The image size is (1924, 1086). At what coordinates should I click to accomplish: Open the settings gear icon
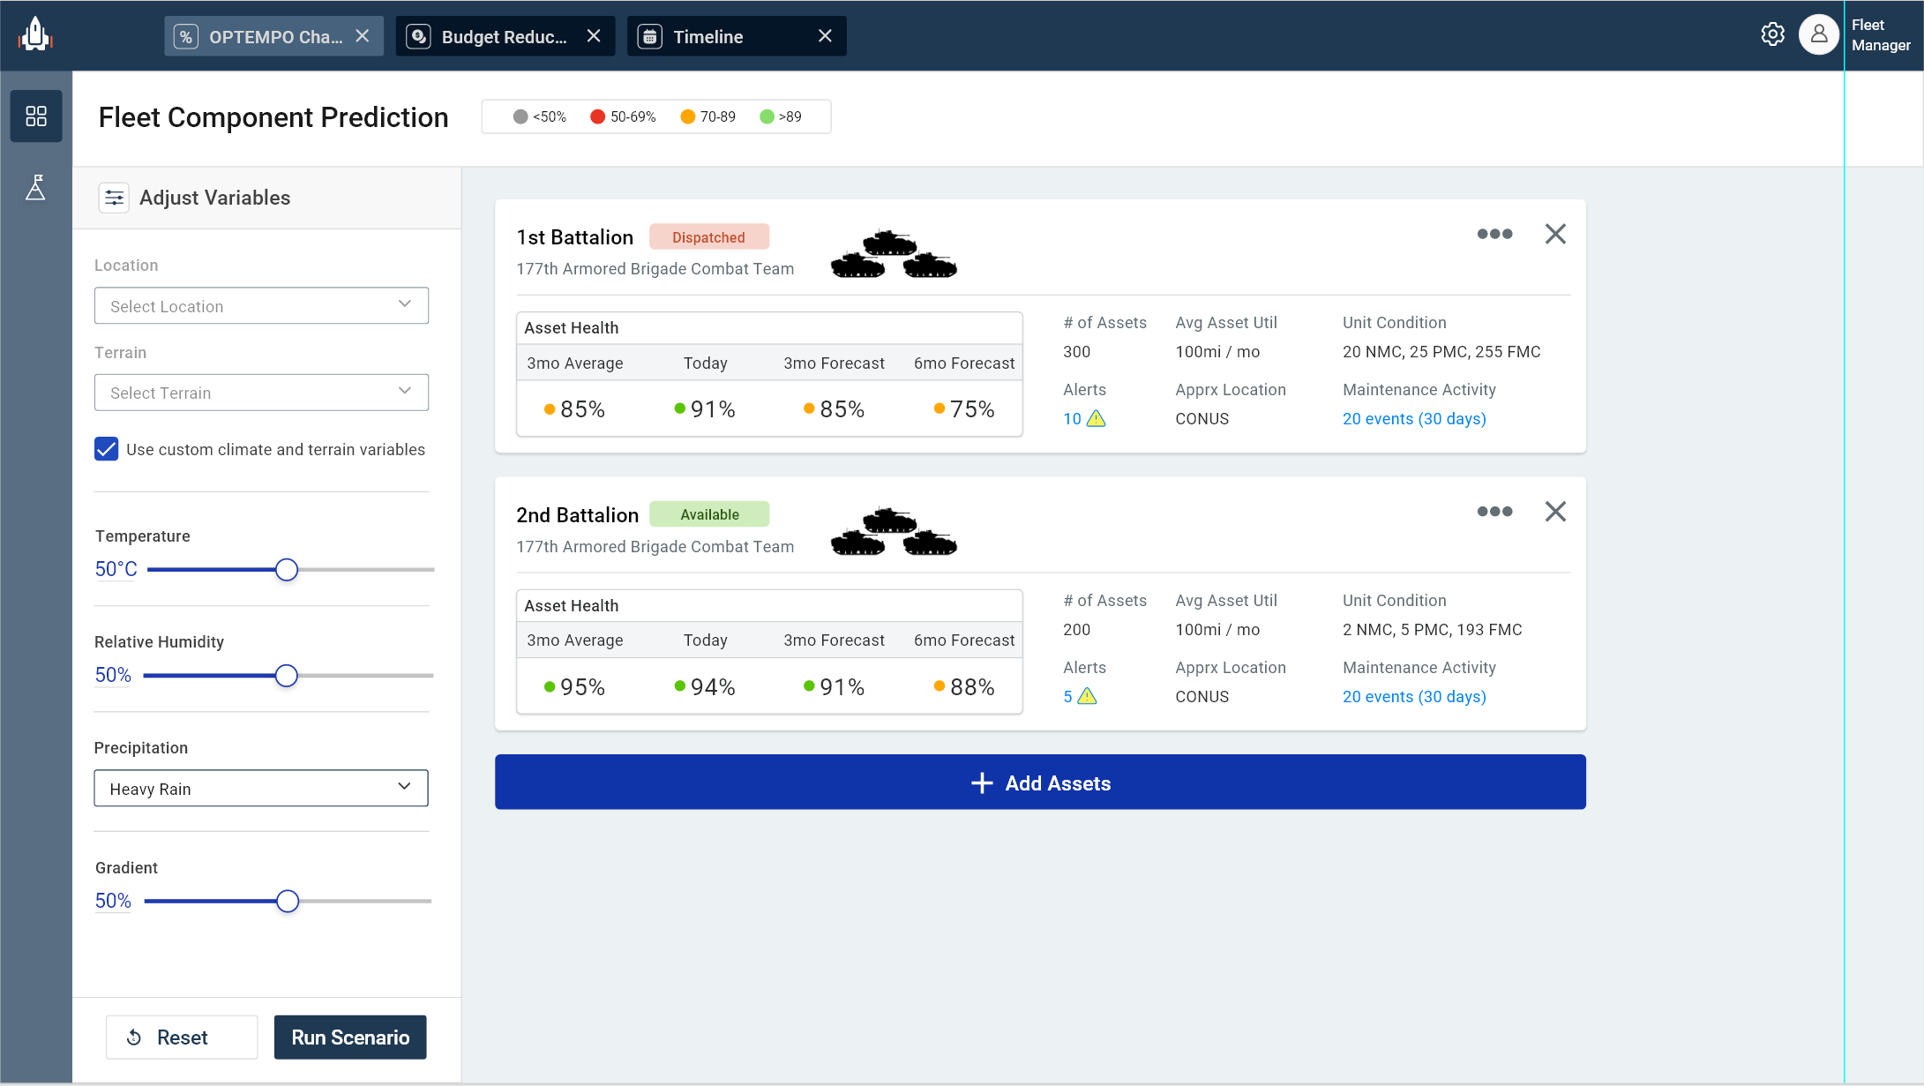[x=1773, y=34]
